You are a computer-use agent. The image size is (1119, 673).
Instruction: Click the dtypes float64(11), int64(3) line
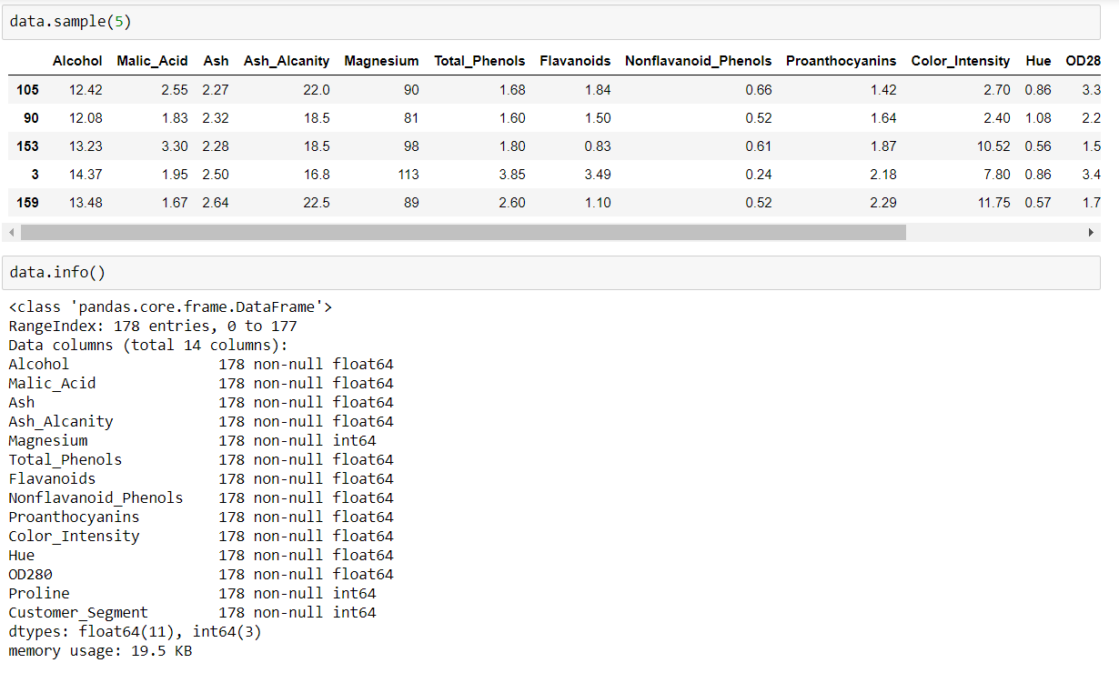pos(135,631)
